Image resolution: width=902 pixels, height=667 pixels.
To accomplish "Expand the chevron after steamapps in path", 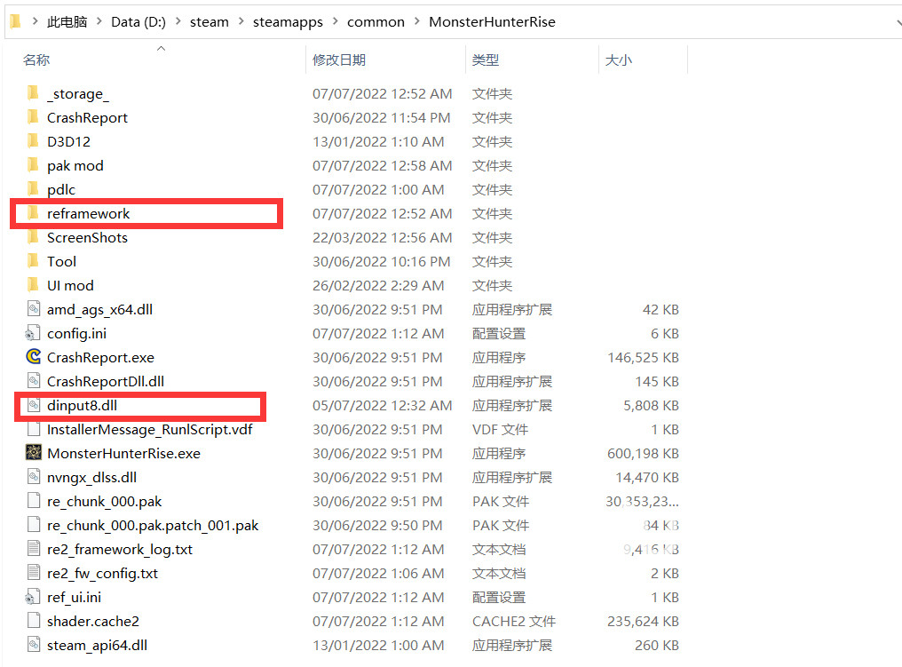I will click(x=336, y=21).
